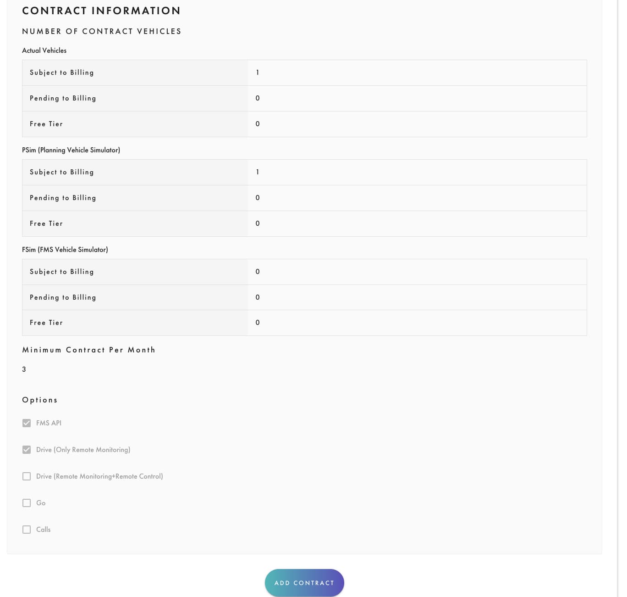This screenshot has width=627, height=597.
Task: Click the Options section heading
Action: [39, 400]
